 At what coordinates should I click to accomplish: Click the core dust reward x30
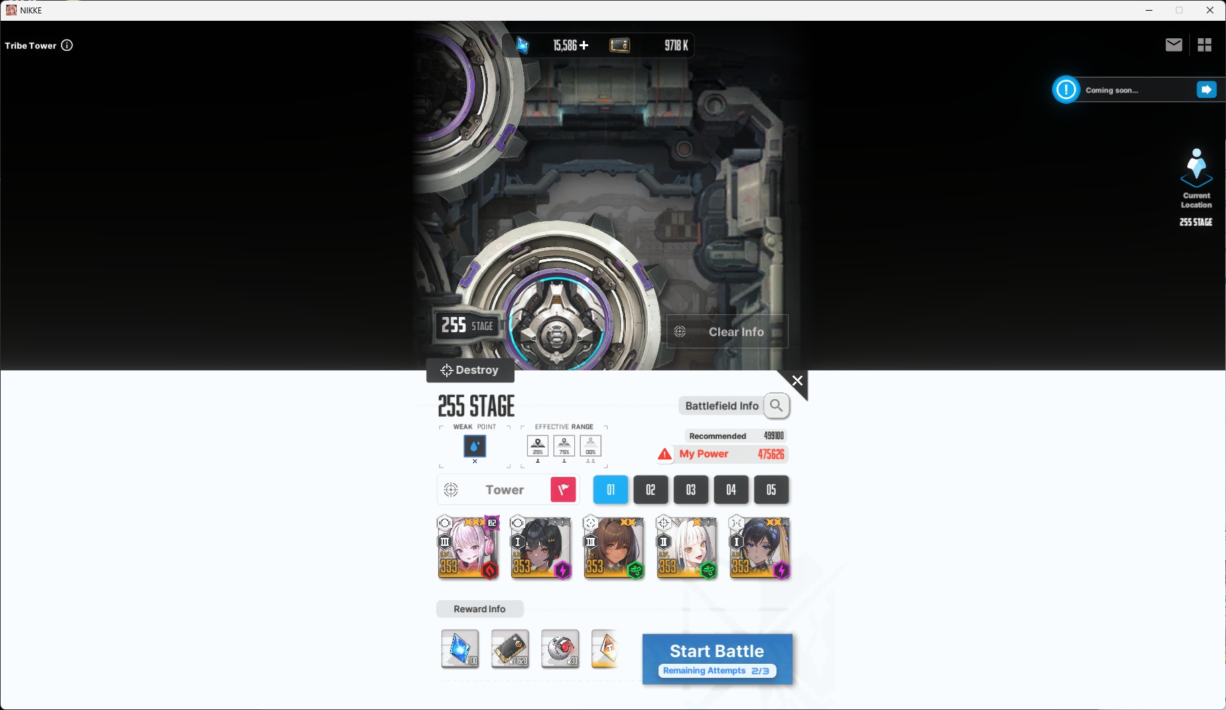coord(560,648)
